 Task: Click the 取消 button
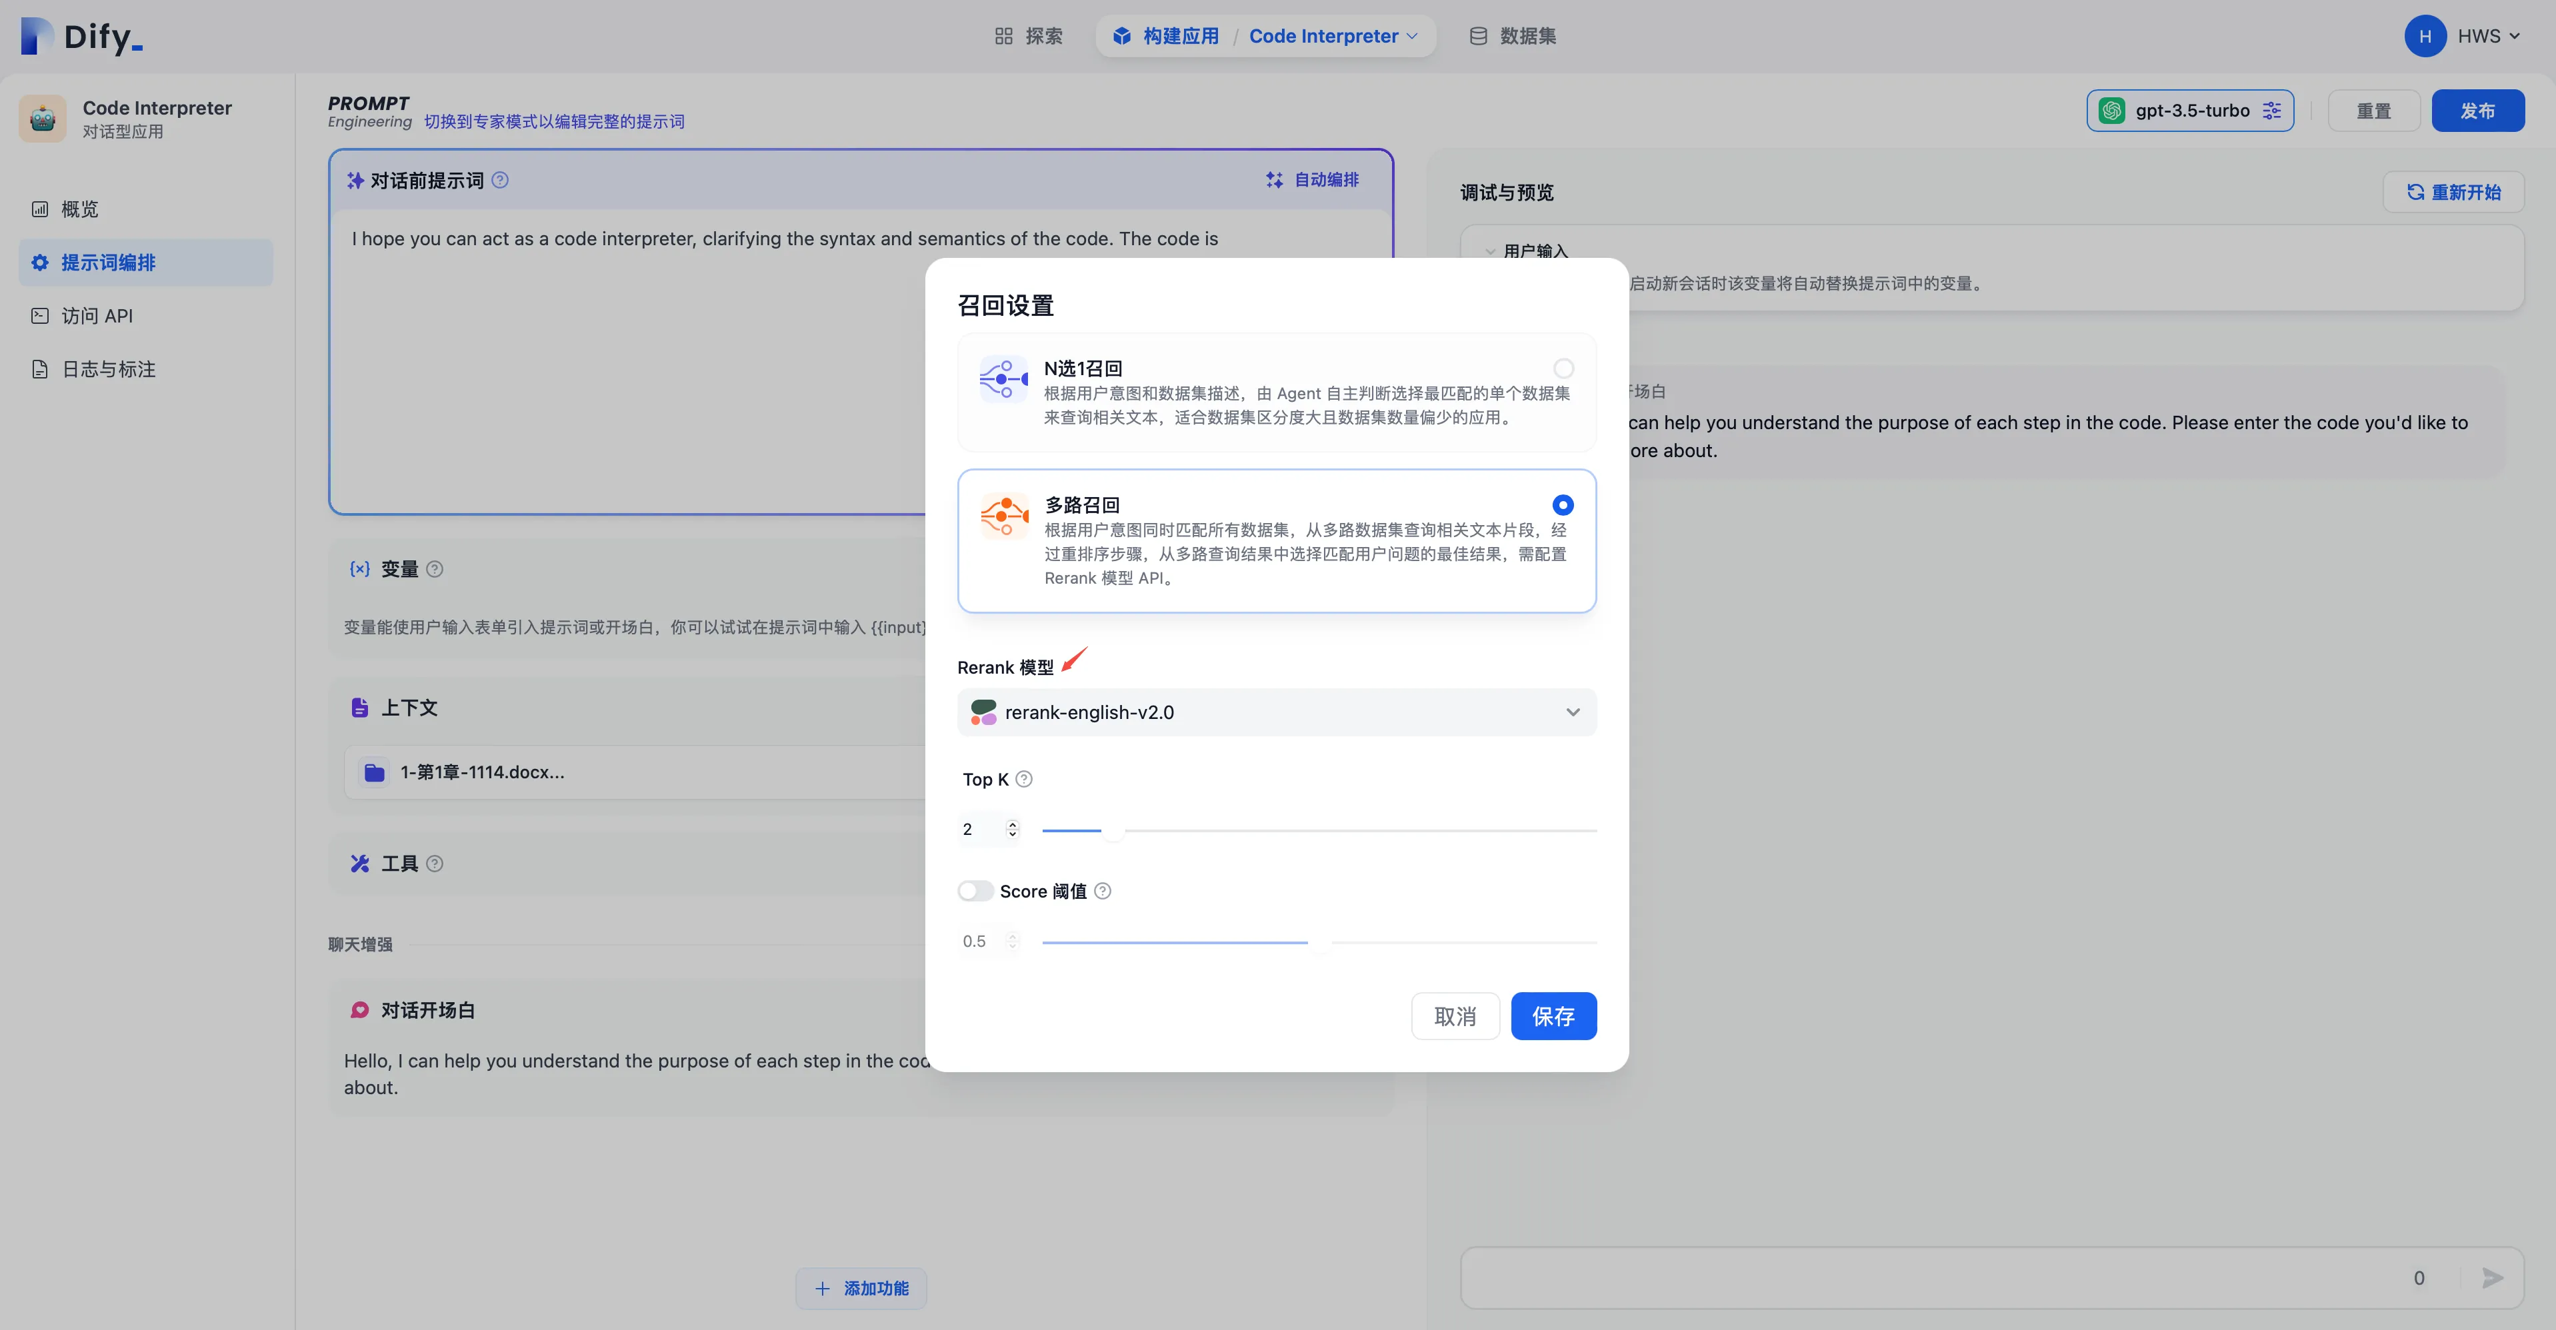point(1455,1015)
